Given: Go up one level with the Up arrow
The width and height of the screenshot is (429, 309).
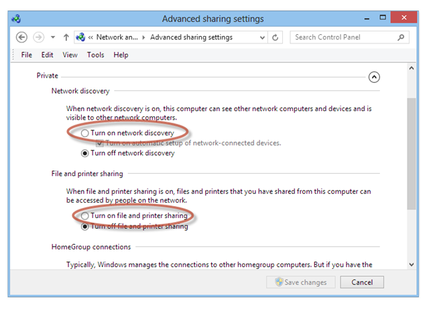Looking at the screenshot, I should pyautogui.click(x=66, y=37).
